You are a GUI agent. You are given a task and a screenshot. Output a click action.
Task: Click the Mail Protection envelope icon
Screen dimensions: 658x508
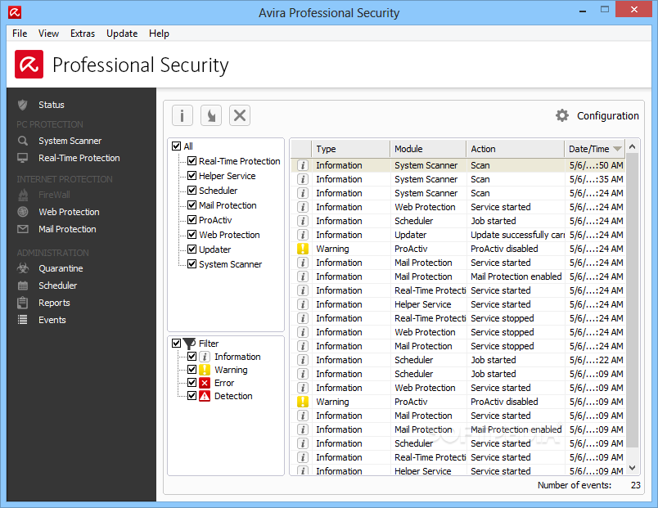click(x=23, y=229)
